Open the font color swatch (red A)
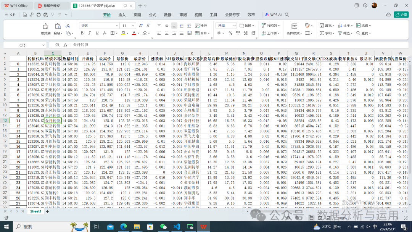This screenshot has height=232, width=412. tap(134, 33)
